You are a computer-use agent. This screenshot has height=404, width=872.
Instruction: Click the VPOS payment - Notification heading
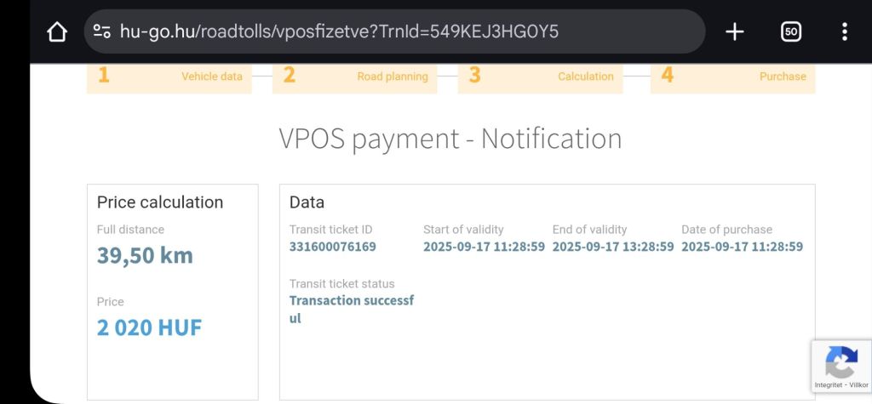[450, 139]
